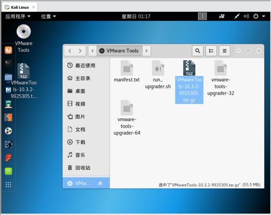Open 下载 downloads folder in sidebar
Image resolution: width=271 pixels, height=215 pixels.
[x=86, y=142]
